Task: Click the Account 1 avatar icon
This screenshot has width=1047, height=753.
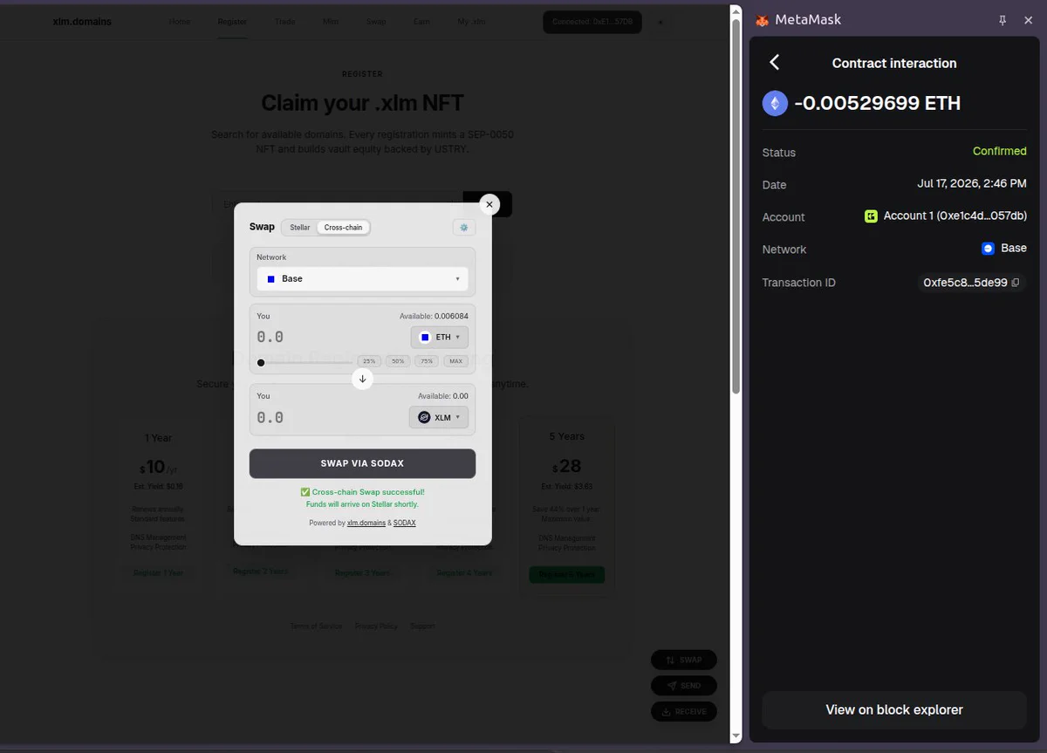Action: 871,216
